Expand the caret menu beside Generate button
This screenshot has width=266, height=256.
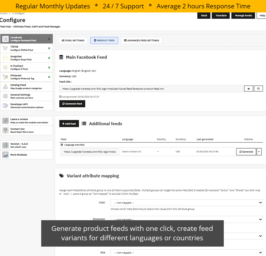(x=259, y=152)
